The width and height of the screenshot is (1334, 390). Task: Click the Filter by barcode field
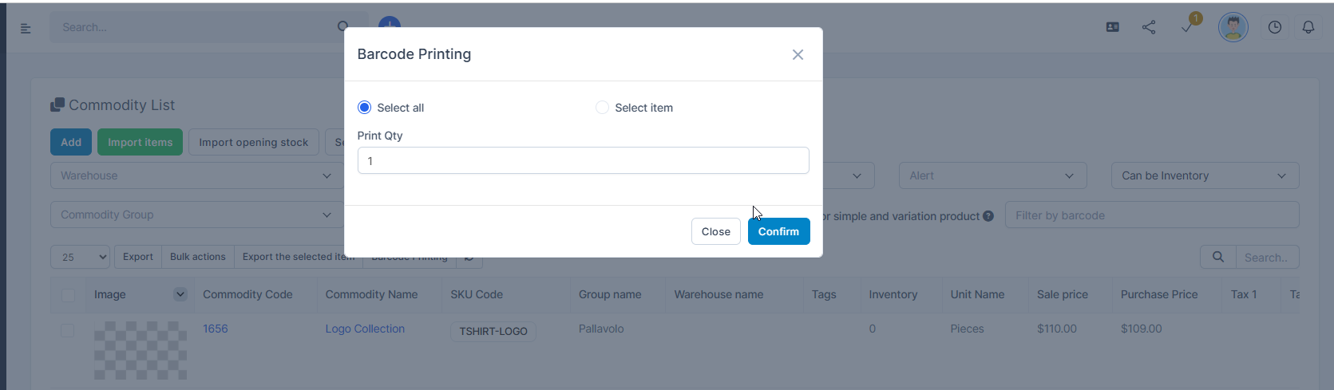point(1151,215)
